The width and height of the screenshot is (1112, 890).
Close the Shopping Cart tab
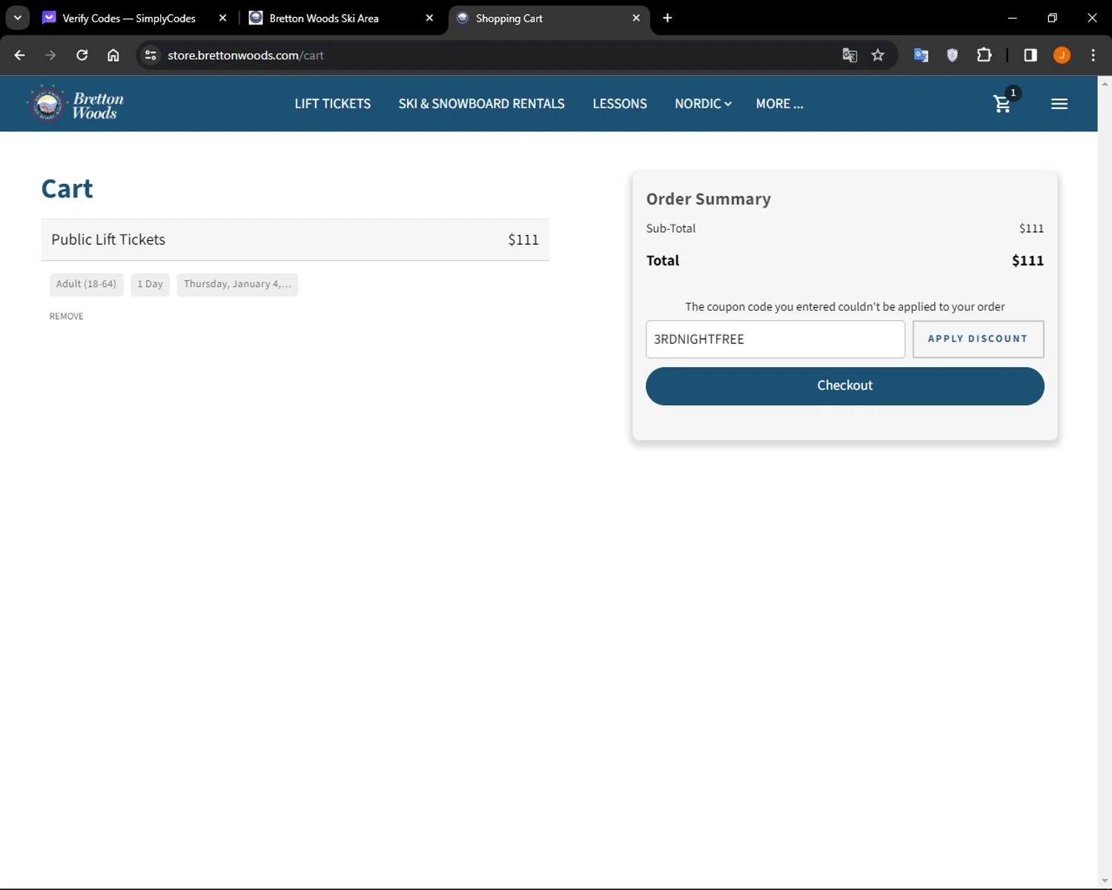pyautogui.click(x=636, y=18)
